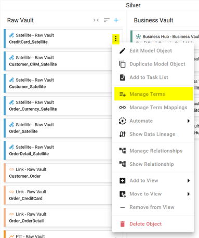Click the Duplicate Model Object copy icon
199x238 pixels.
pyautogui.click(x=123, y=64)
